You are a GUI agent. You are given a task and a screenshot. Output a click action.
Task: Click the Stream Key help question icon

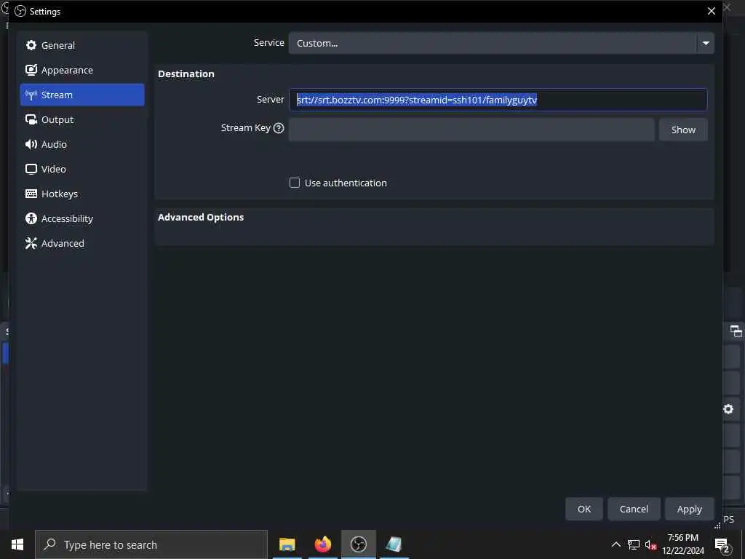coord(279,128)
